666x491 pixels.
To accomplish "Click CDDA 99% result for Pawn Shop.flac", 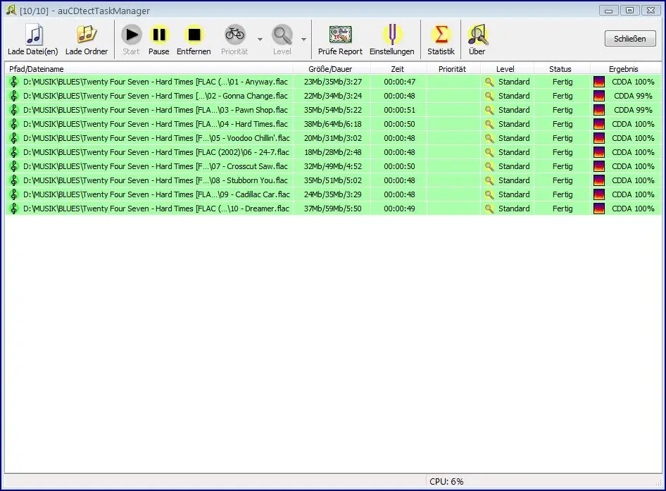I will (x=633, y=110).
